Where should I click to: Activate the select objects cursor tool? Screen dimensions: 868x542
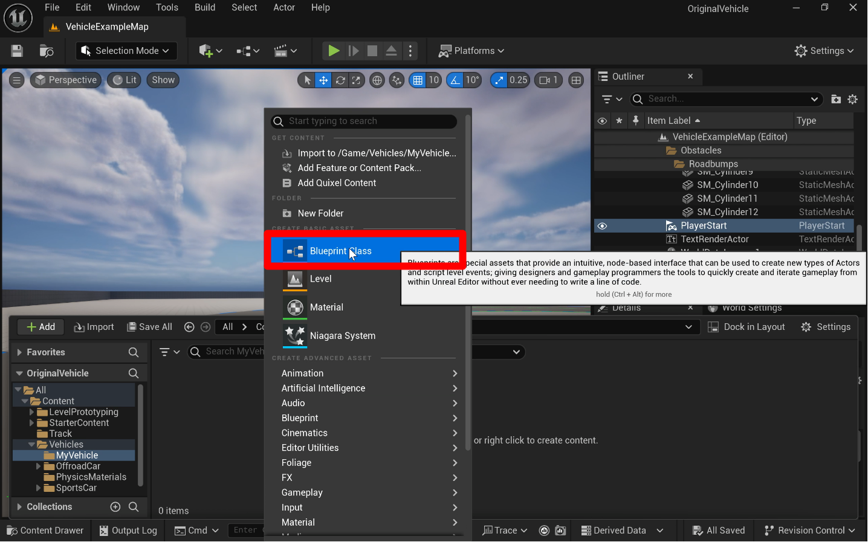pos(307,80)
